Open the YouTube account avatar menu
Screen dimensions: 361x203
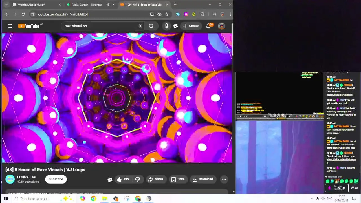click(x=221, y=26)
